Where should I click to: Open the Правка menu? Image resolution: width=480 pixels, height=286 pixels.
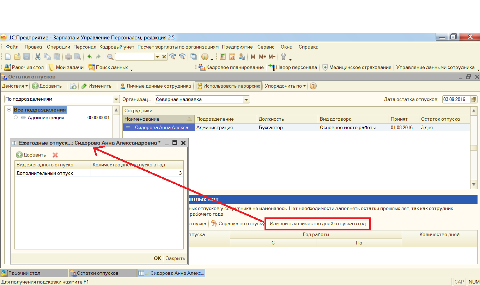pos(33,47)
